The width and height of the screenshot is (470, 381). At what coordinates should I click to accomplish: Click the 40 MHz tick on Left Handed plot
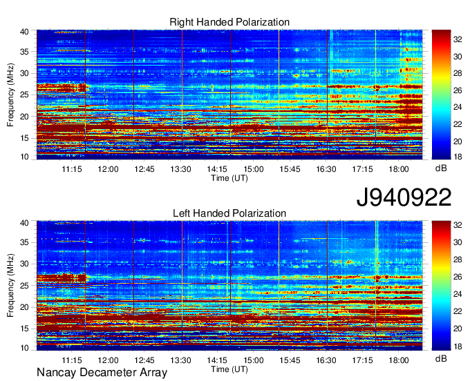pos(24,223)
